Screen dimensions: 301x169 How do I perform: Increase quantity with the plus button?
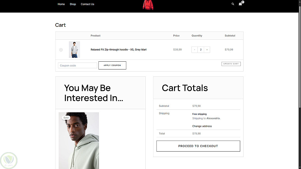pos(207,50)
